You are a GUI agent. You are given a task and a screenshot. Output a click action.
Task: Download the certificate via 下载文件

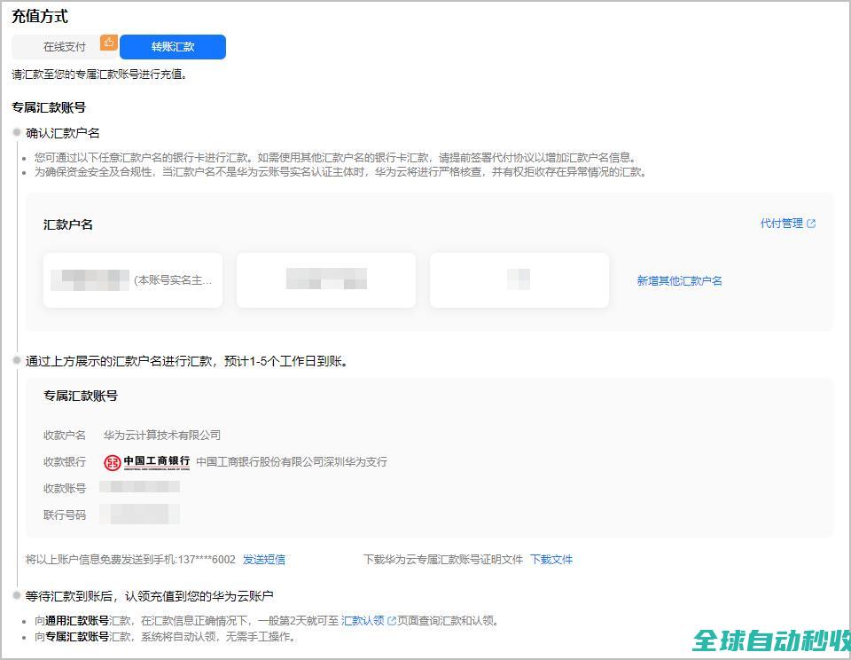[x=551, y=560]
